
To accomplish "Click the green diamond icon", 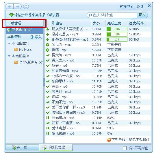I will (x=11, y=15).
